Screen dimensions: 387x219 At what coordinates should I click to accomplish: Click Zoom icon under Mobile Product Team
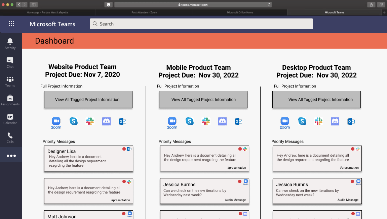(172, 123)
